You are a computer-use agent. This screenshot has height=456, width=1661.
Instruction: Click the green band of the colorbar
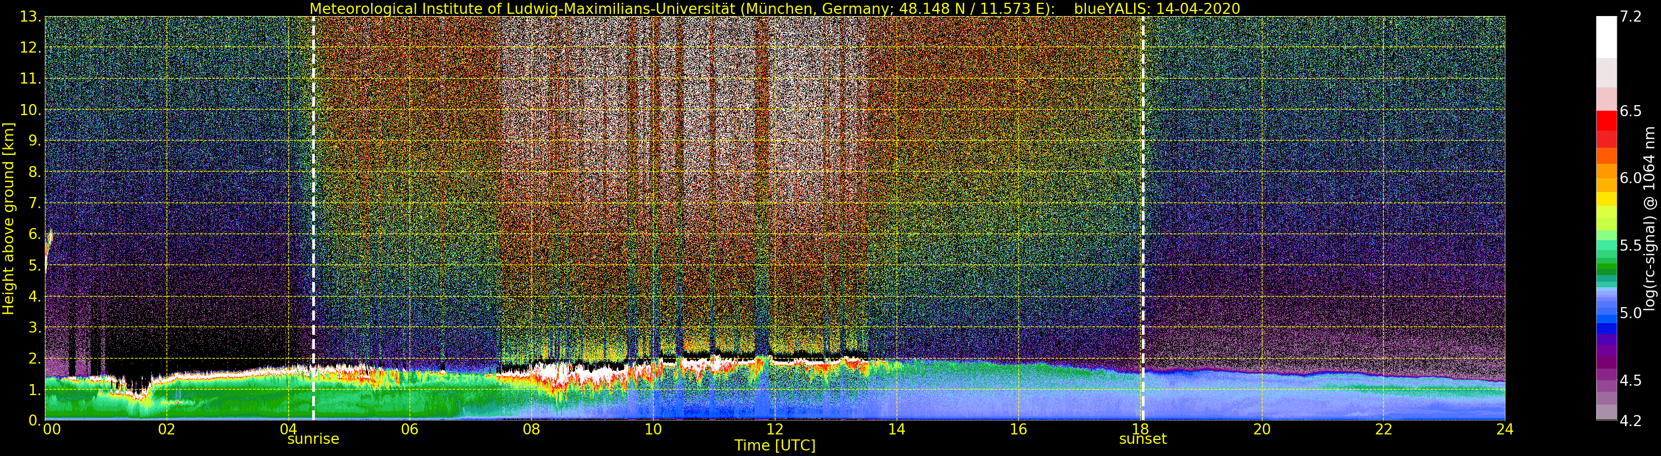point(1606,265)
